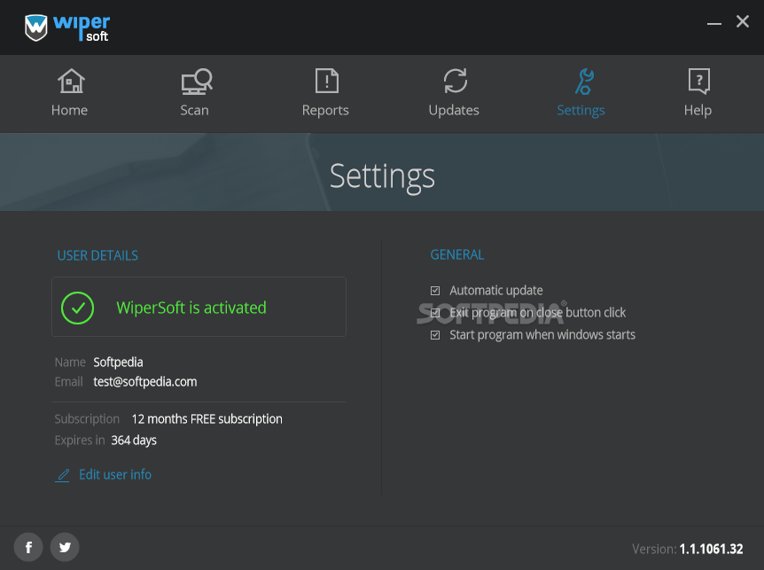The height and width of the screenshot is (570, 764).
Task: Click the version number 1.1.1061.32
Action: click(x=712, y=549)
